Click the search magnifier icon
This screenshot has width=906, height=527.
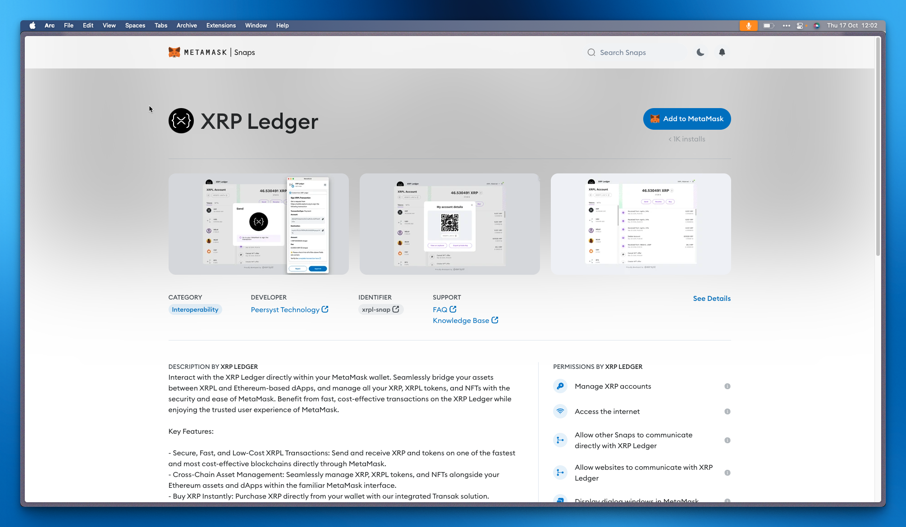tap(591, 52)
